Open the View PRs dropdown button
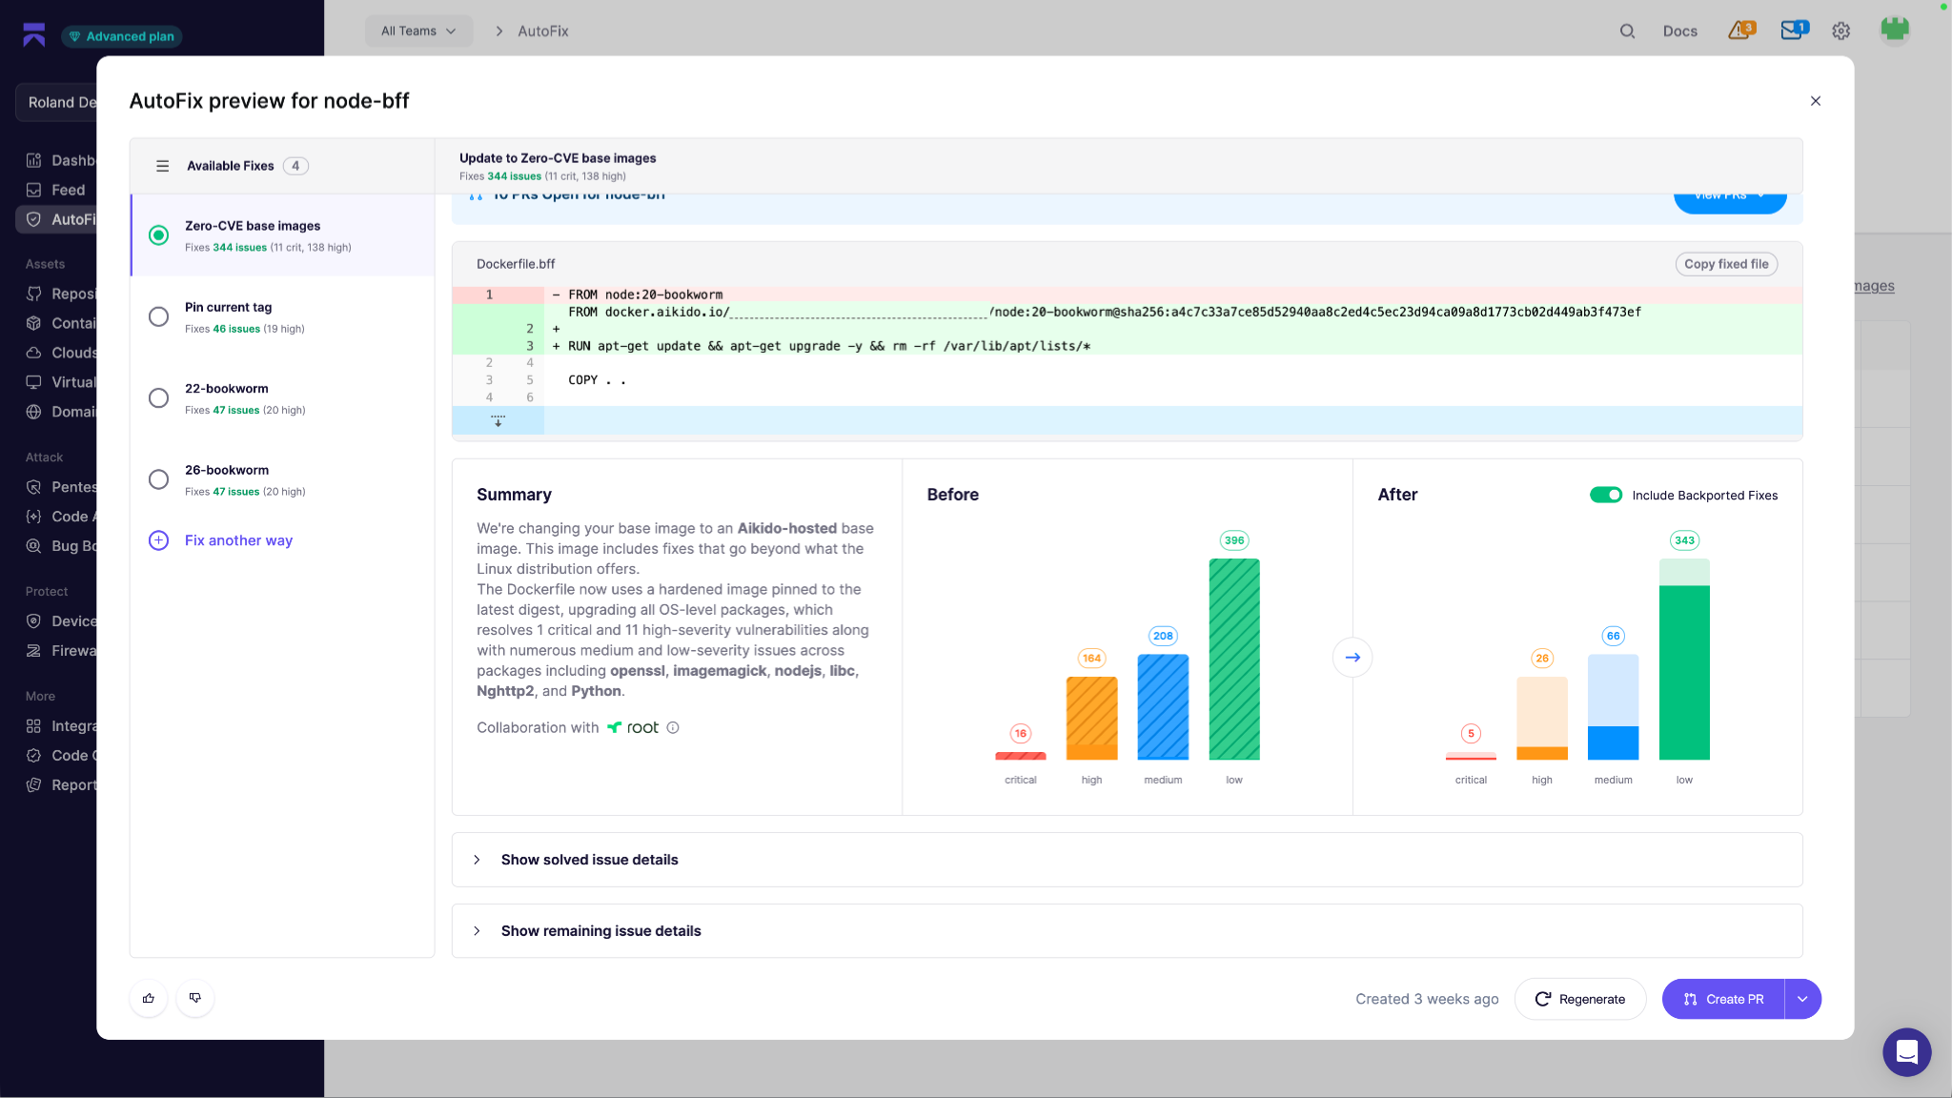 1730,199
